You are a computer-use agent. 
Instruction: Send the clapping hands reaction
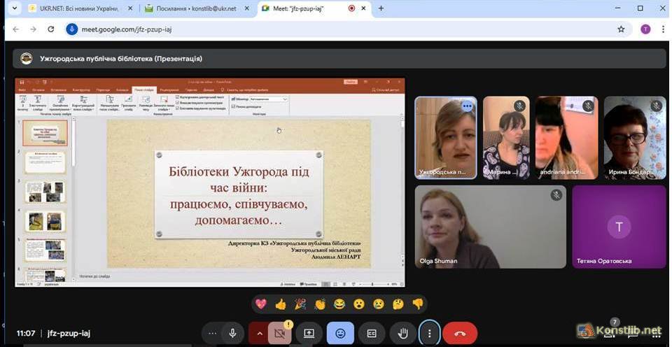(x=320, y=304)
